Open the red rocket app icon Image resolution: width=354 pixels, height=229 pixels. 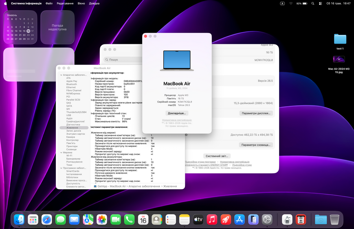[226, 219]
